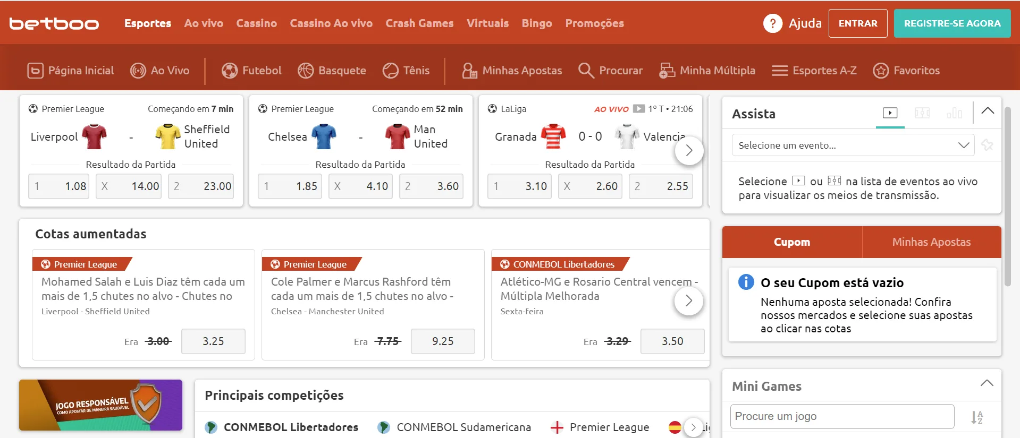Viewport: 1020px width, 438px height.
Task: Open Página Inicial home icon
Action: [x=35, y=71]
